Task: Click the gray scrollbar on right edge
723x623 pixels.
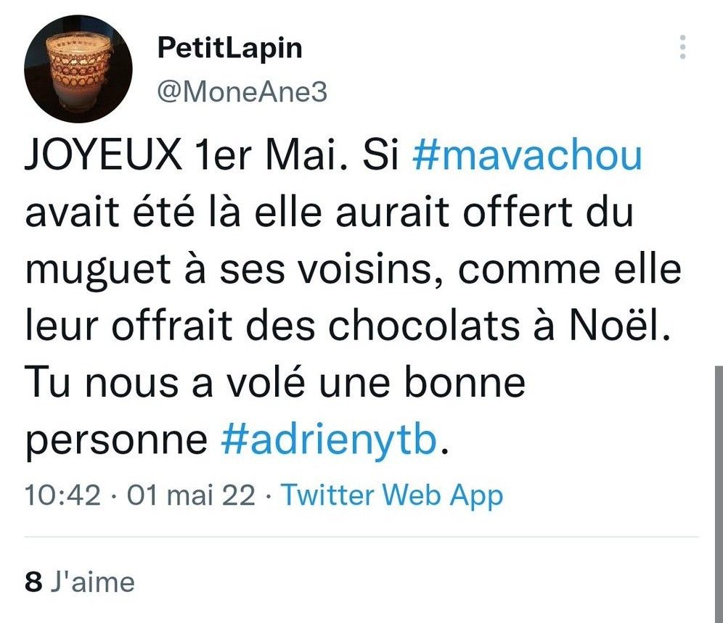Action: pos(717,493)
